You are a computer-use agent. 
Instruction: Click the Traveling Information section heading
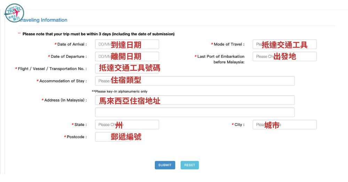pos(44,20)
